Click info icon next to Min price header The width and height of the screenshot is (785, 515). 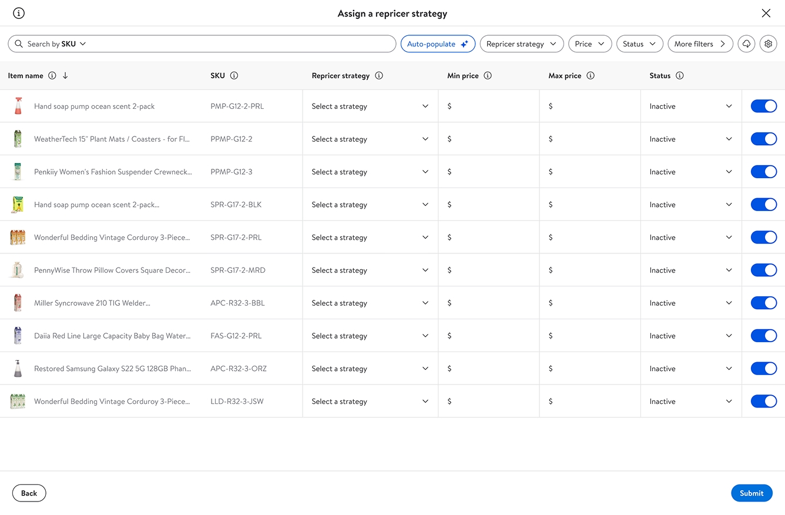488,76
